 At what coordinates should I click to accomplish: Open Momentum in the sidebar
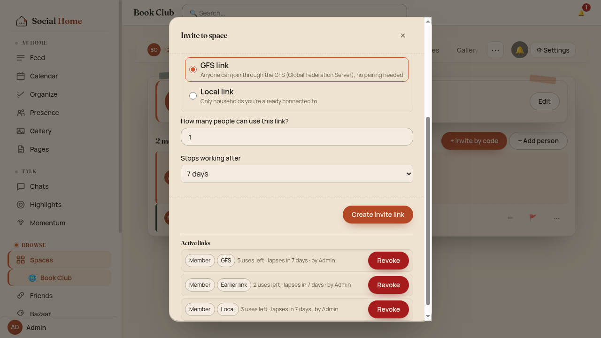(x=60, y=223)
